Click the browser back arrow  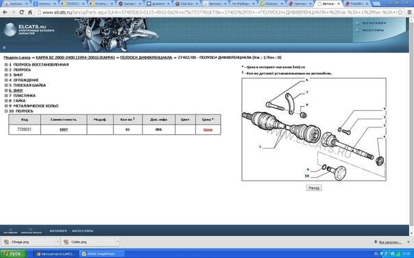5,12
